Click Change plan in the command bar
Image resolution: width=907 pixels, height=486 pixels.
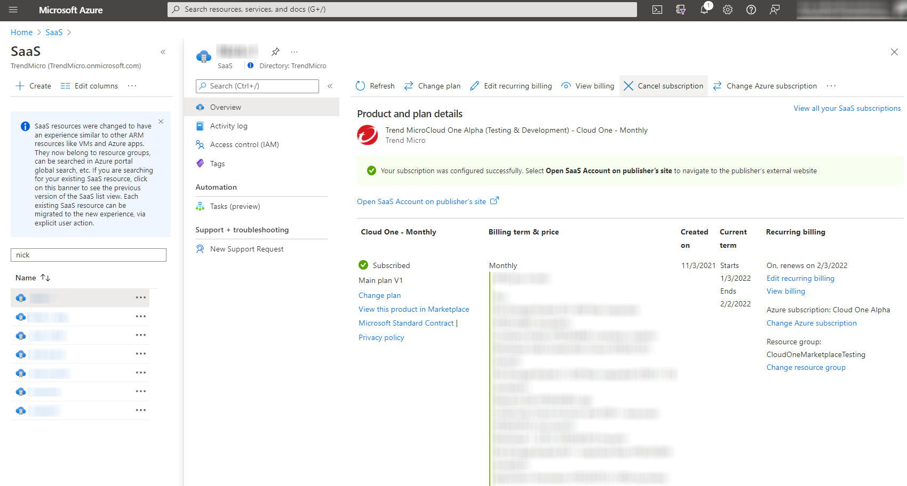(432, 86)
